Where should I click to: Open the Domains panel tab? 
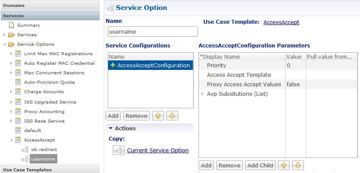pos(50,5)
